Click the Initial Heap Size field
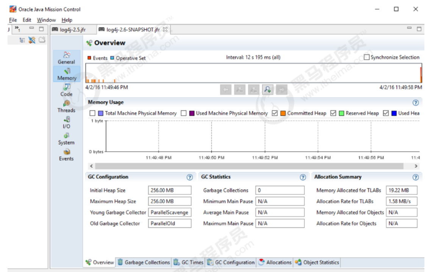This screenshot has width=432, height=272. click(x=170, y=190)
